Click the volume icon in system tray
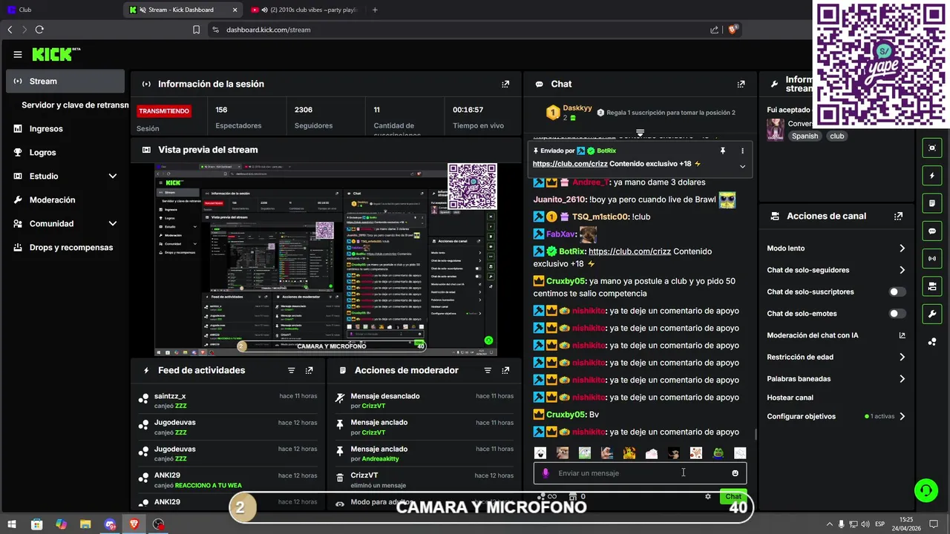This screenshot has height=534, width=950. point(865,524)
